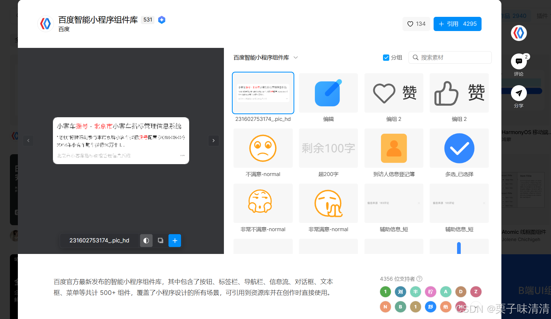
Task: Click the ellipsis icon in preview card
Action: 182,156
